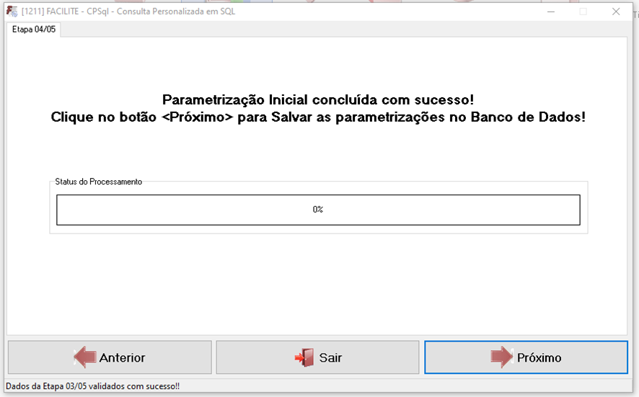
Task: Click the red right arrow icon on Próximo
Action: point(502,357)
